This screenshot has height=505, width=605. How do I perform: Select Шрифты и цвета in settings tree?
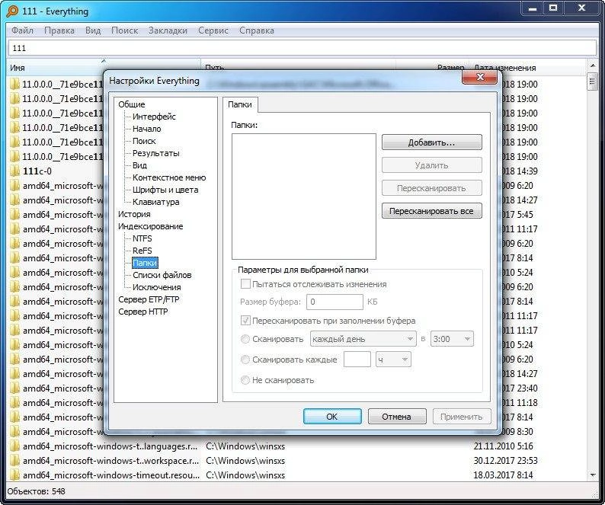(x=165, y=190)
